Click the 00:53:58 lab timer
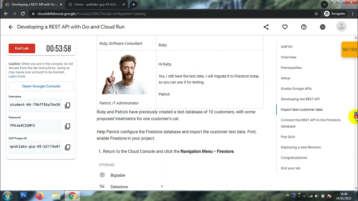358x201 pixels. (59, 49)
